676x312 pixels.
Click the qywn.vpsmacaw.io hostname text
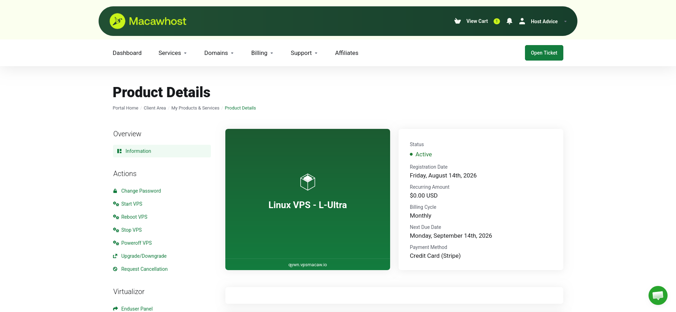(308, 265)
